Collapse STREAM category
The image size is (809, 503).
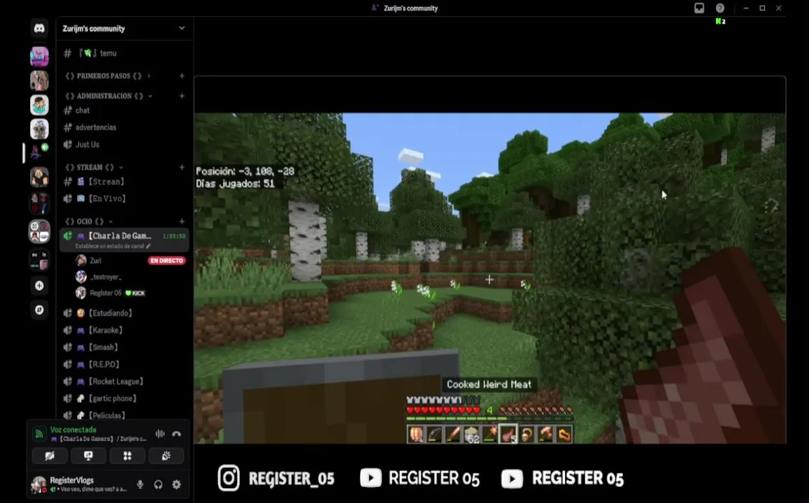tap(94, 167)
